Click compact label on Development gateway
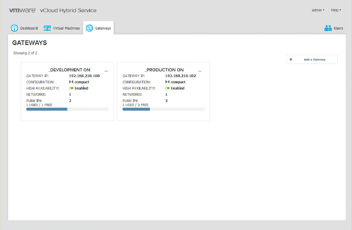352x230 pixels. tap(82, 82)
